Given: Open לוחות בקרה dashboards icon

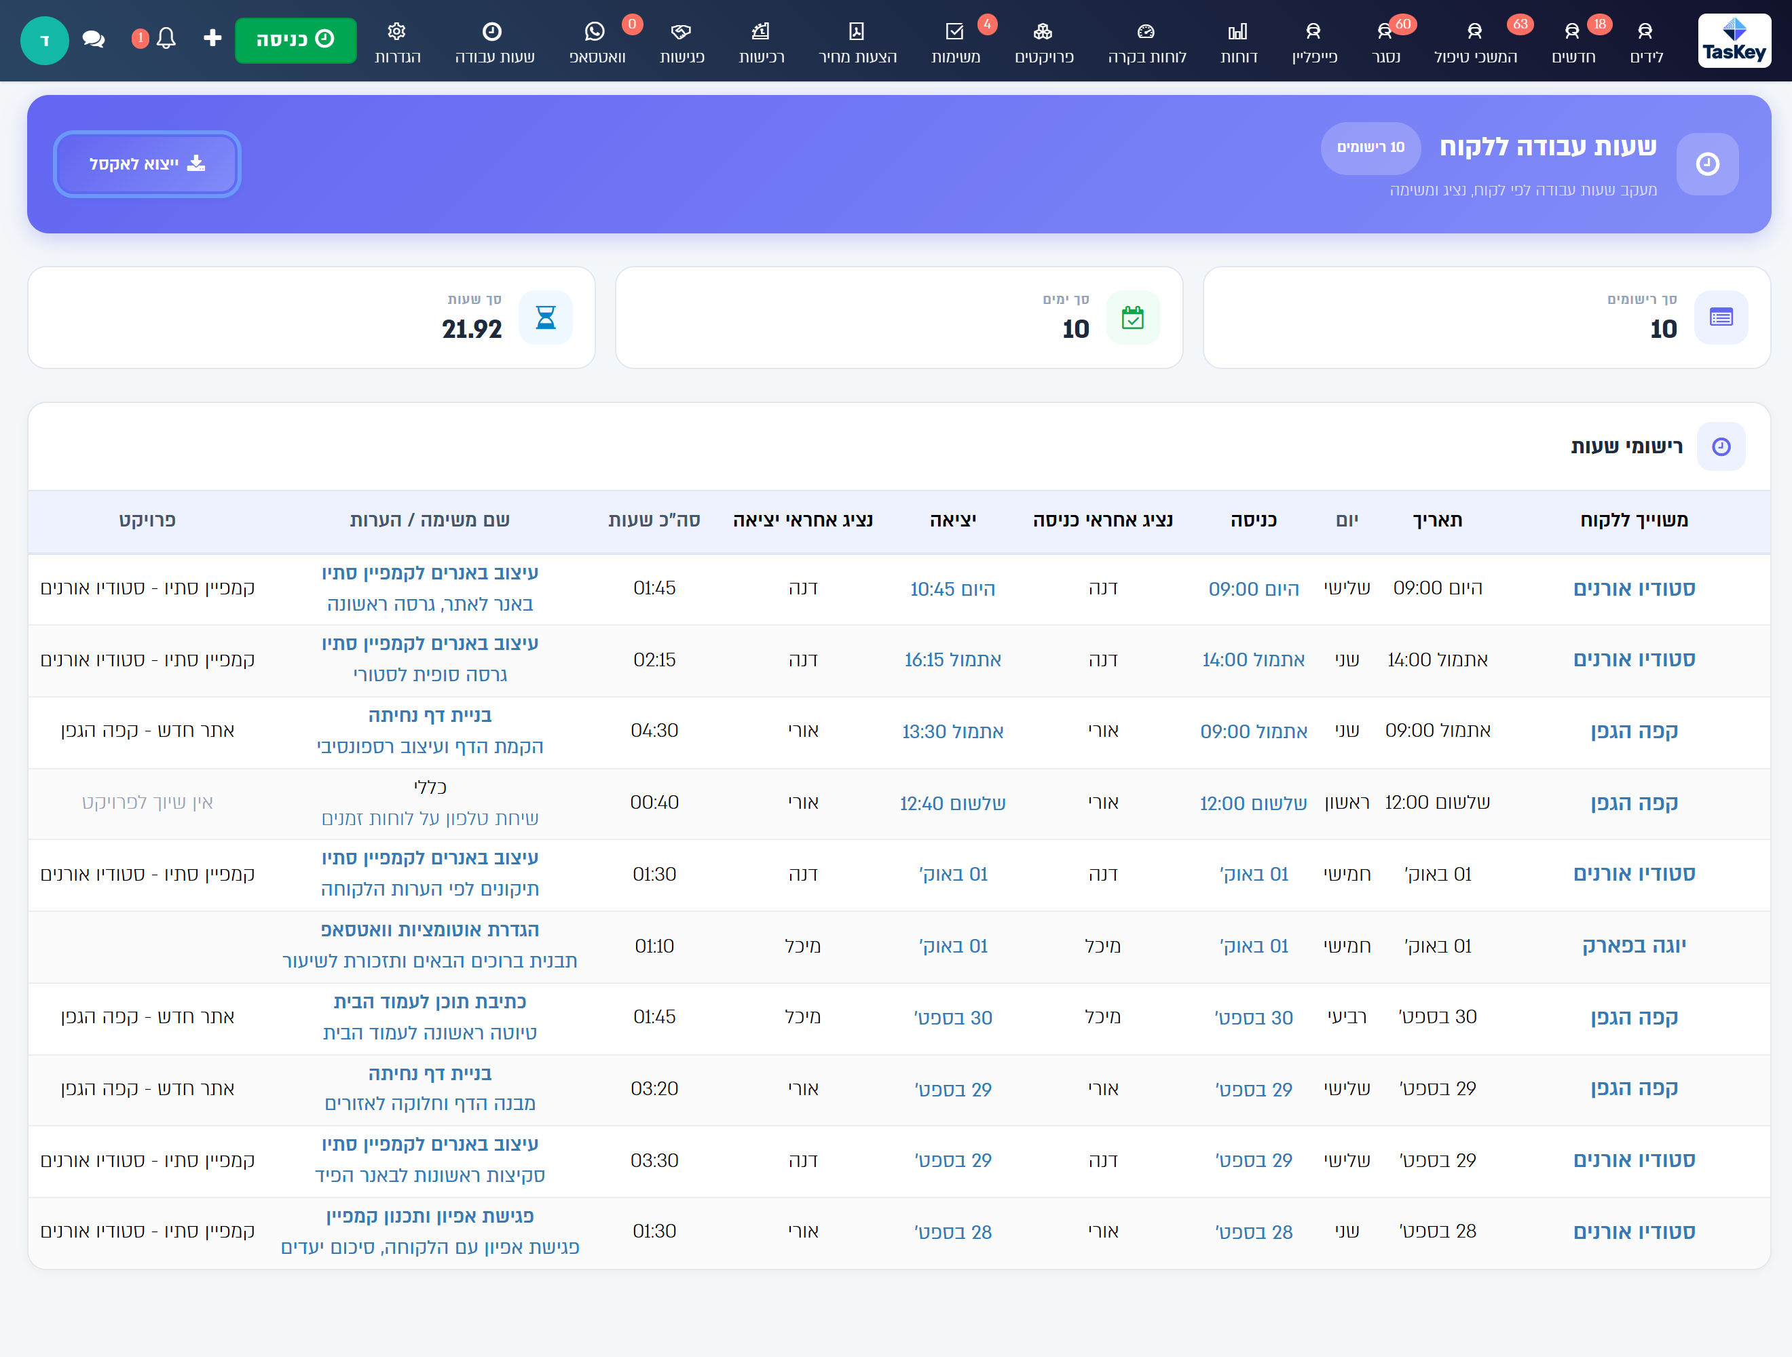Looking at the screenshot, I should [x=1146, y=31].
